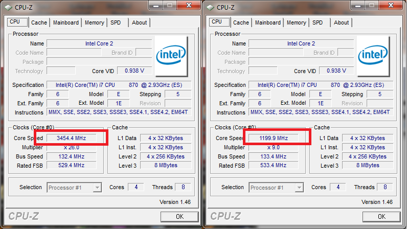The image size is (407, 229).
Task: Click the 529.4 MHz rated FSB value
Action: tap(72, 166)
